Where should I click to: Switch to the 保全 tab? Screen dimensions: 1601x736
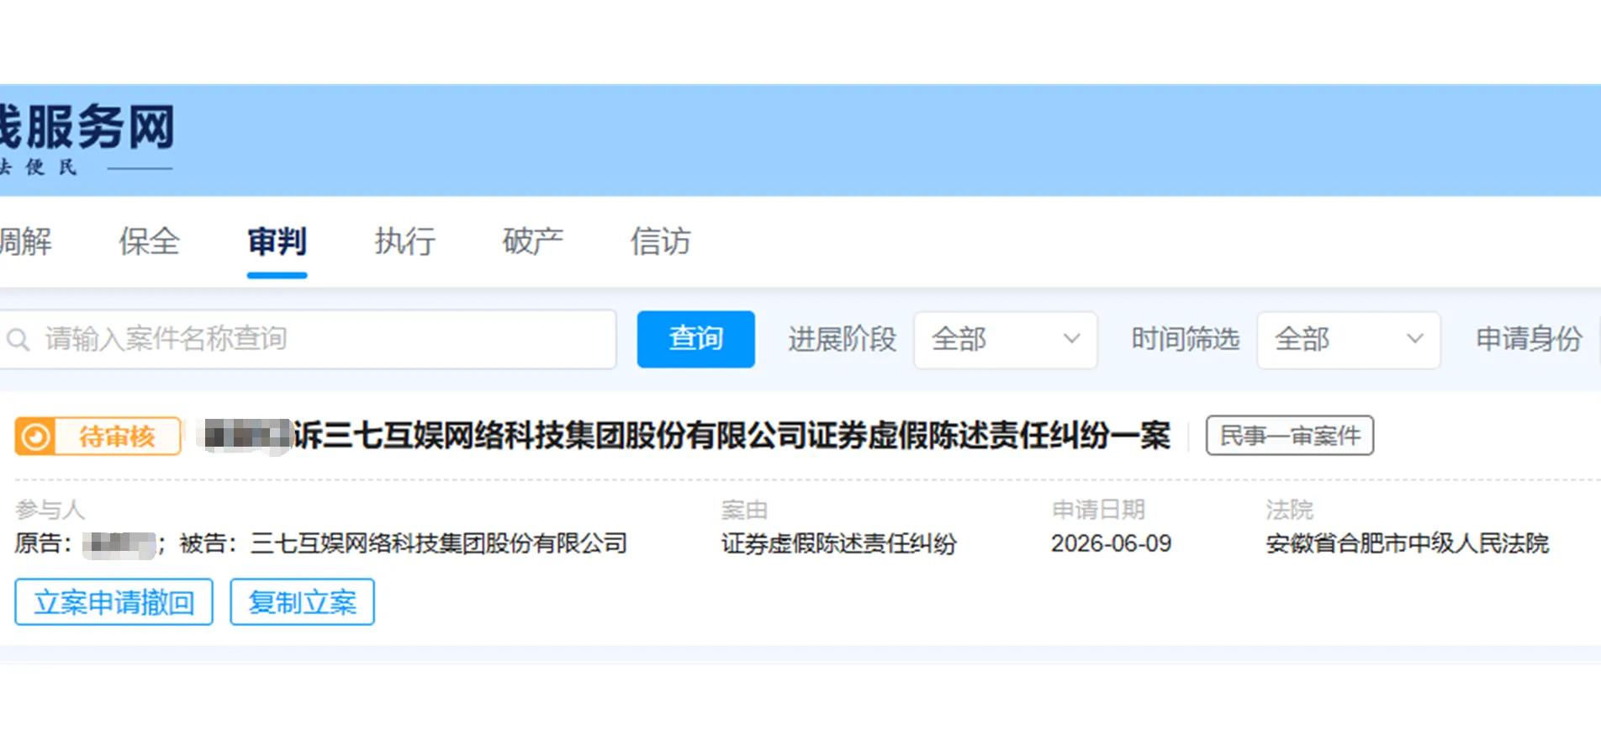tap(149, 241)
